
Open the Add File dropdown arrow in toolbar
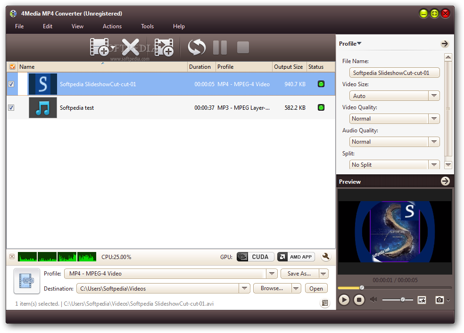[x=113, y=47]
